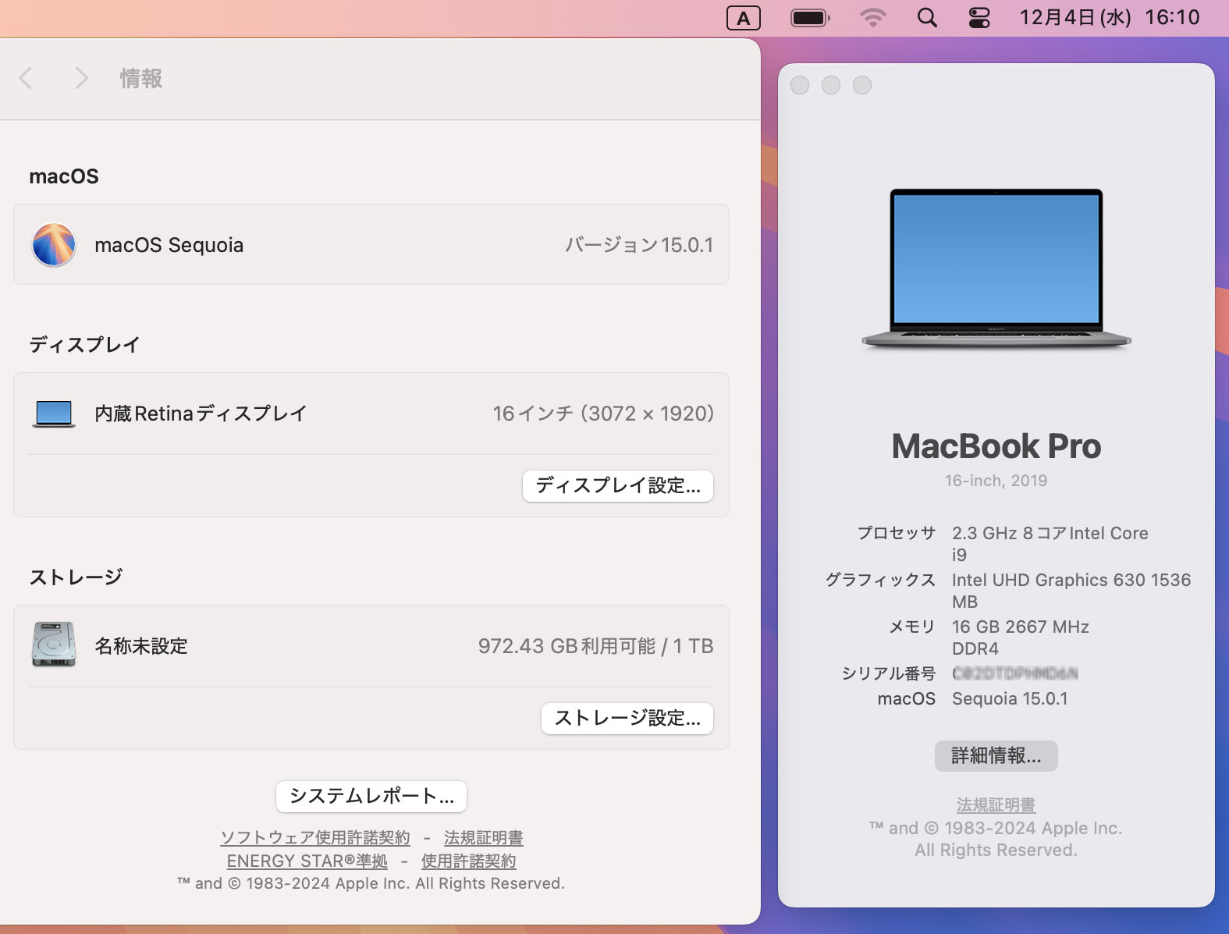
Task: Open ディスプレイ設定... button
Action: [x=618, y=486]
